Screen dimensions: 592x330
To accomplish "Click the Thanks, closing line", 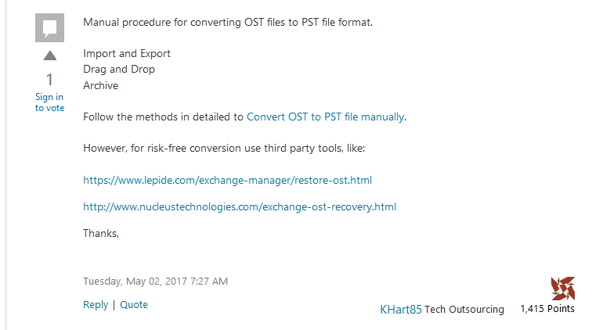I will point(101,234).
